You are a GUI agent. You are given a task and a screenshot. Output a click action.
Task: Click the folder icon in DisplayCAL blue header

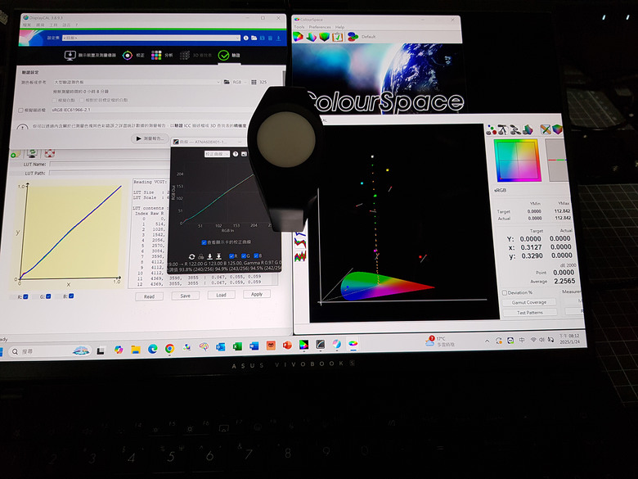[254, 38]
